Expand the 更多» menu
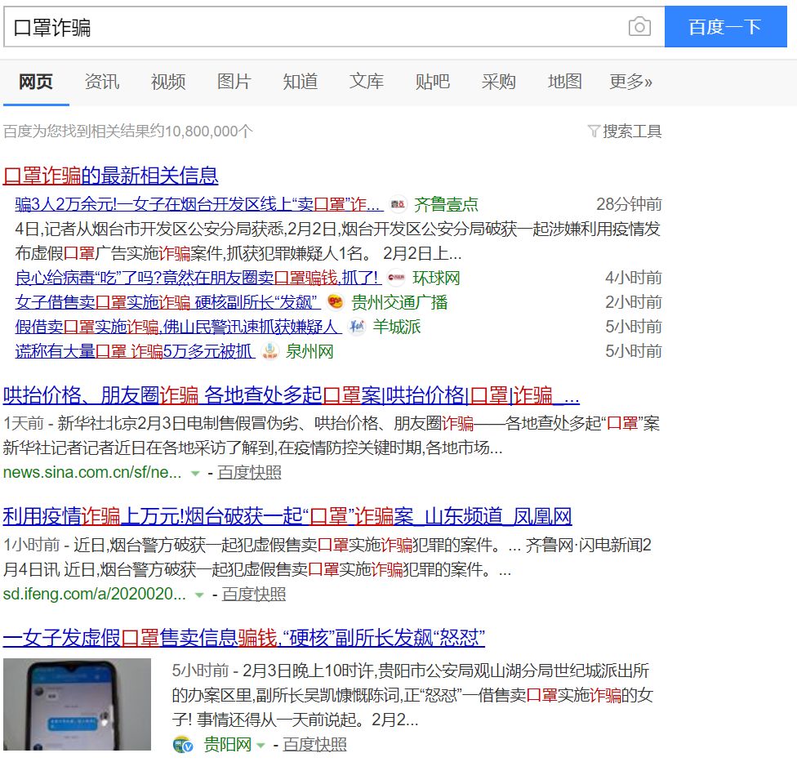Image resolution: width=797 pixels, height=762 pixels. 630,82
